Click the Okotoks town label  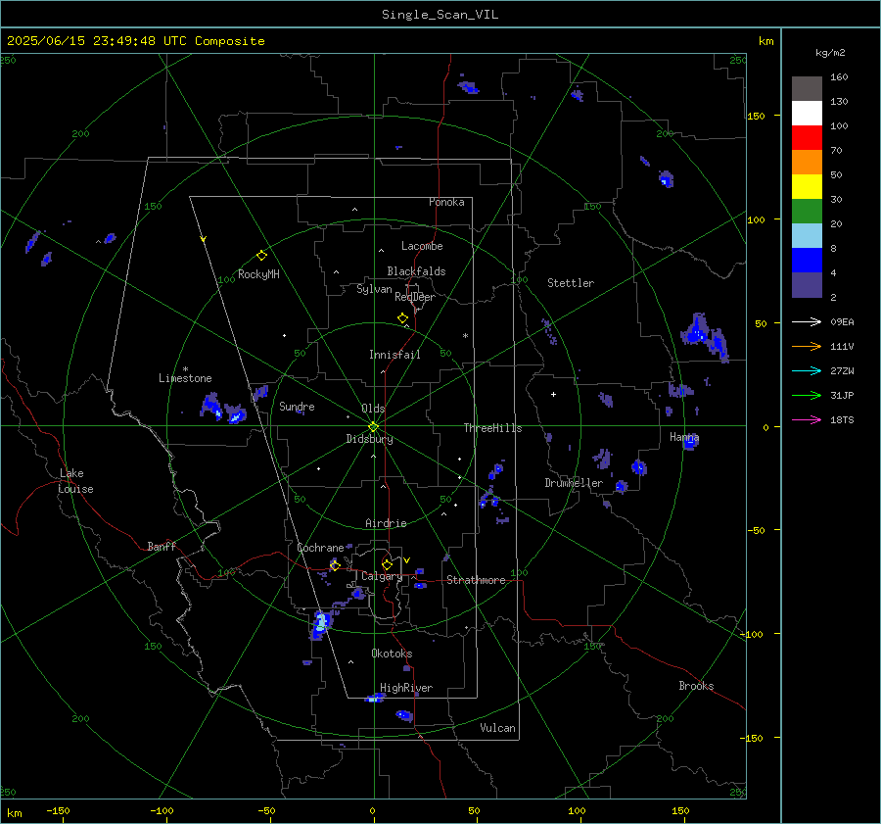click(392, 654)
